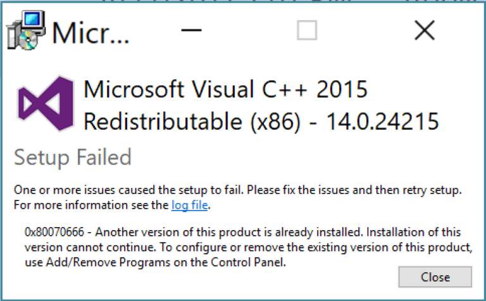Click the "For more information see the" text
The width and height of the screenshot is (486, 301).
click(91, 205)
